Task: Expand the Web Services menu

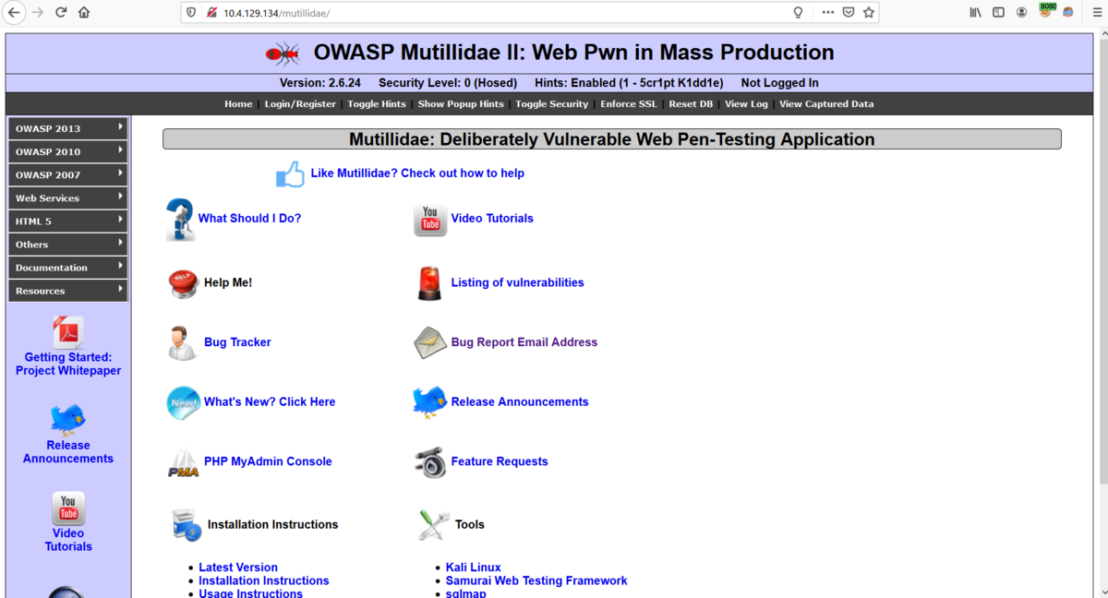Action: [x=67, y=197]
